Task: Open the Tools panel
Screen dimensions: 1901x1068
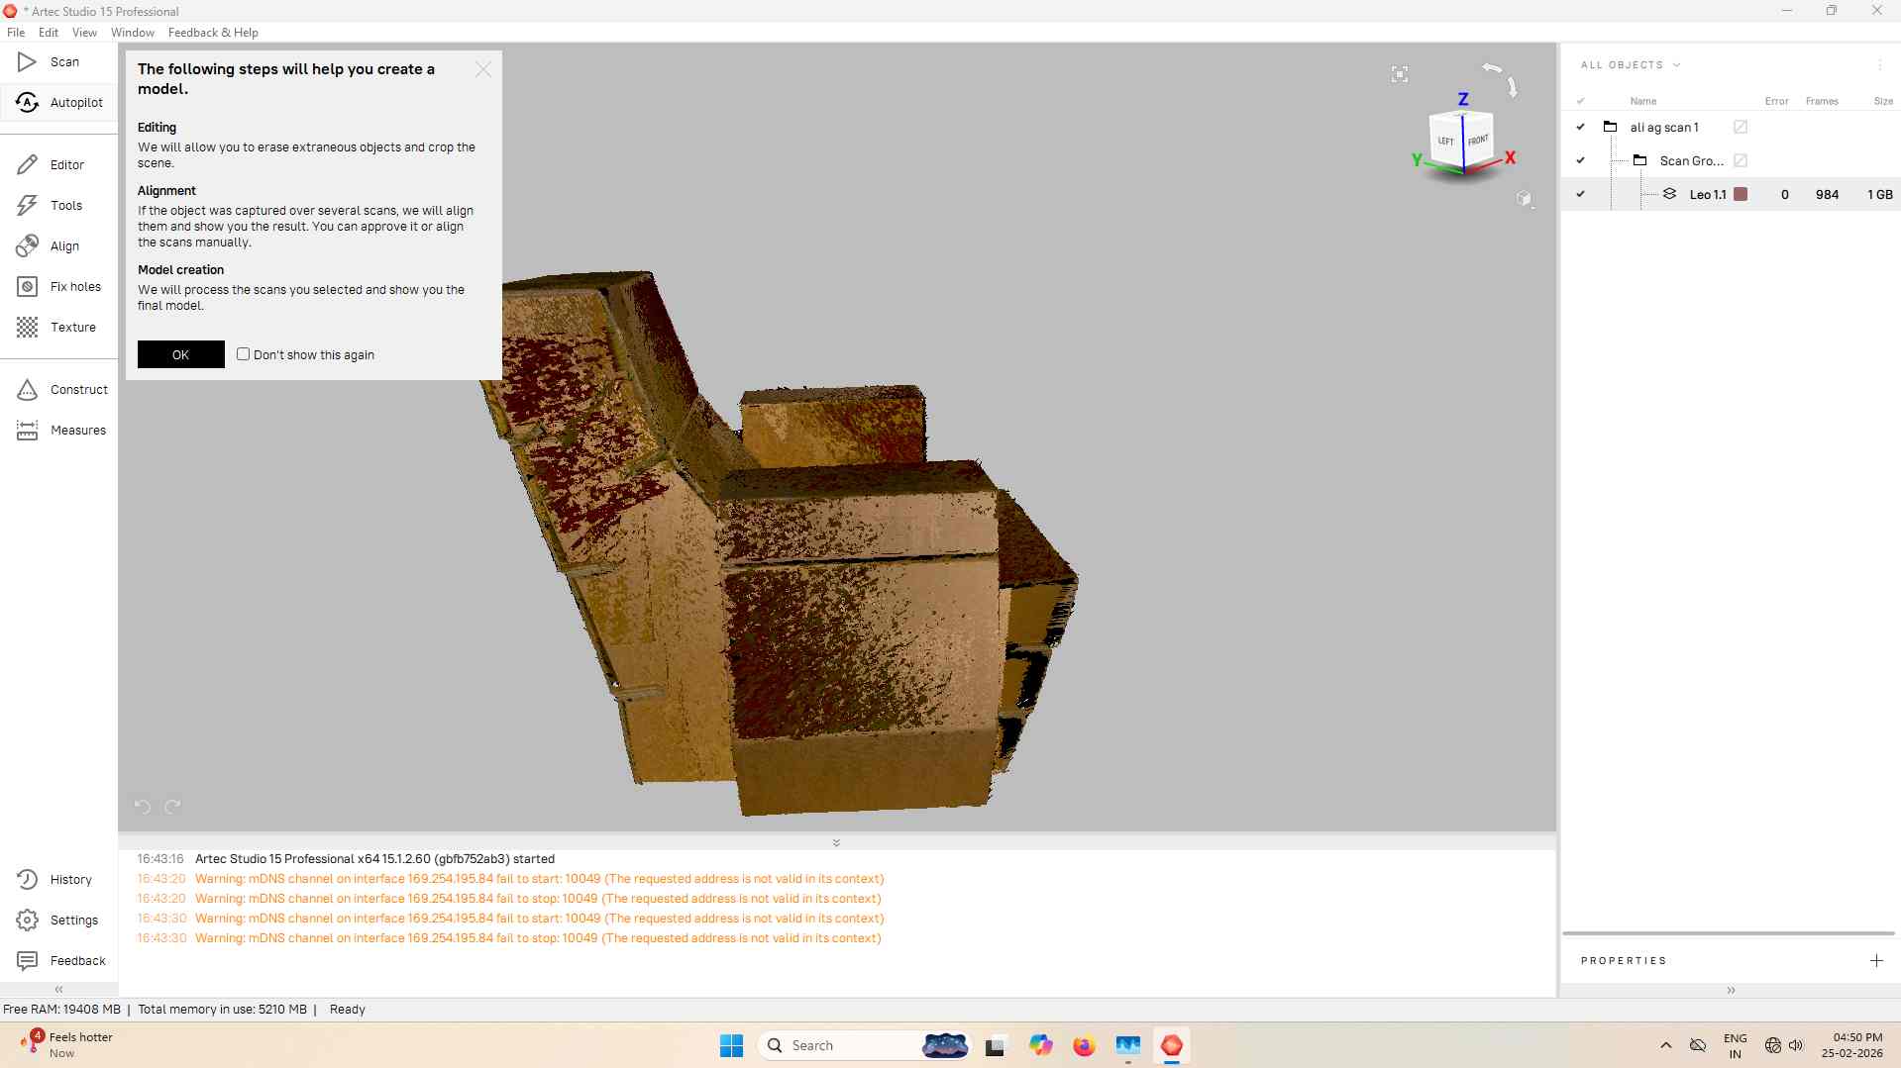Action: (x=59, y=206)
